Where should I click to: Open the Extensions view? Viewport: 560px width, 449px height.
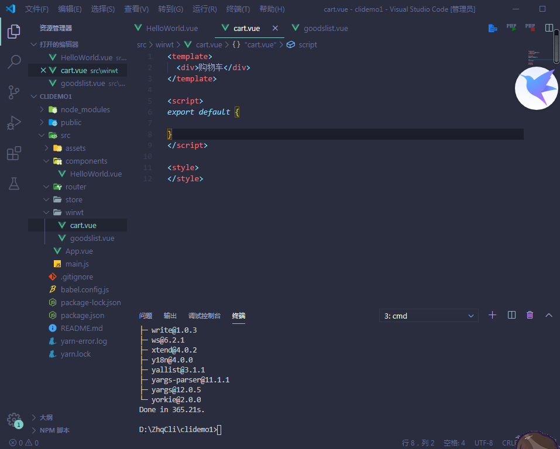pos(14,154)
